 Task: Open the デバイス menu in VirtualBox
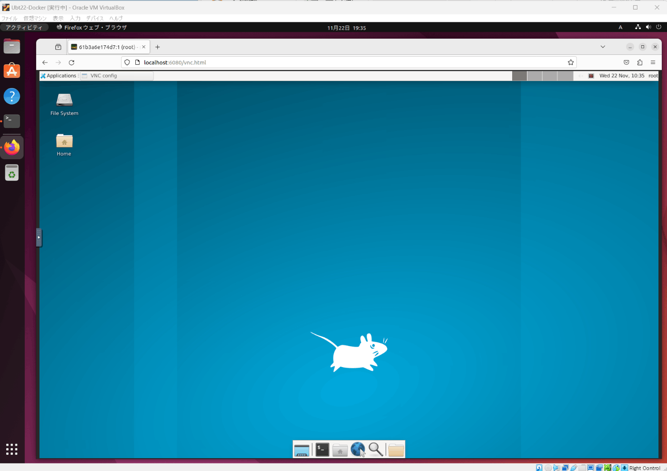tap(95, 18)
